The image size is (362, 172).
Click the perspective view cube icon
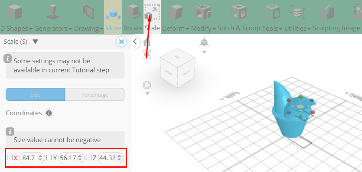204,42
